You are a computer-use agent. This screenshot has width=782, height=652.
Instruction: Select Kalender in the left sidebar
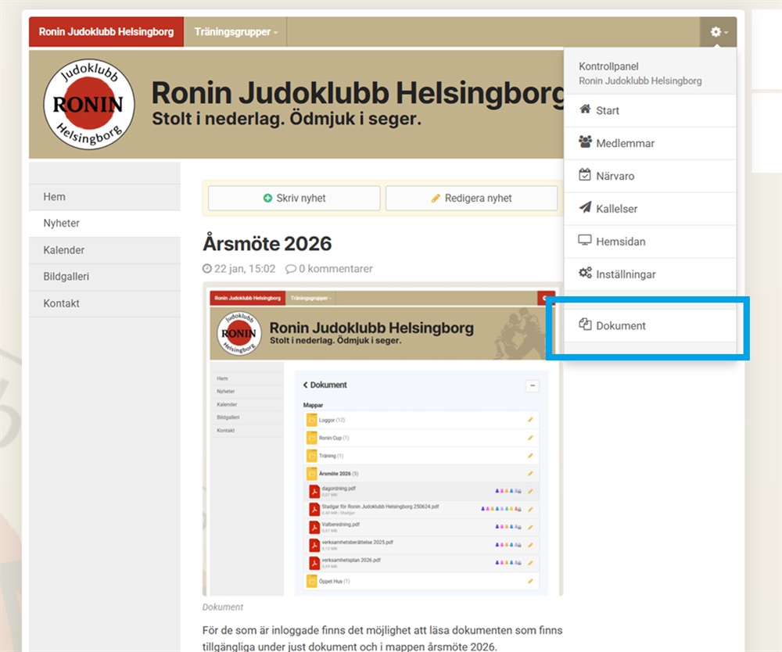pyautogui.click(x=64, y=250)
